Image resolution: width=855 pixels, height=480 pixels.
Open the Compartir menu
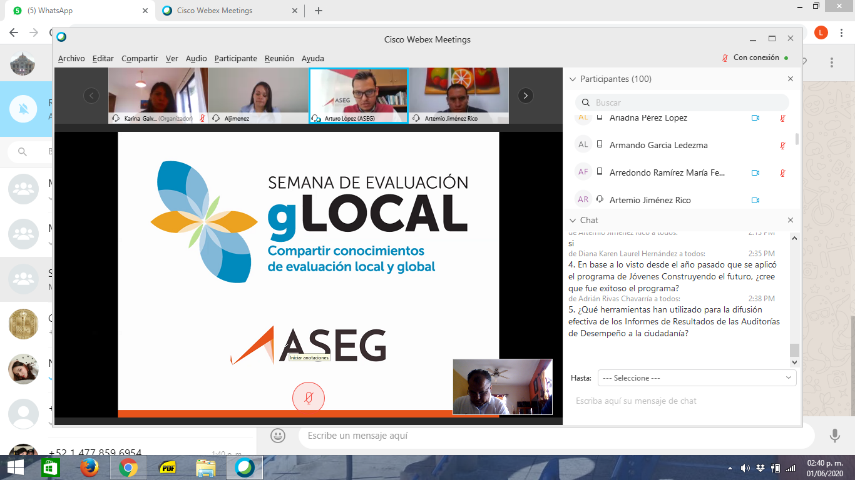coord(140,59)
